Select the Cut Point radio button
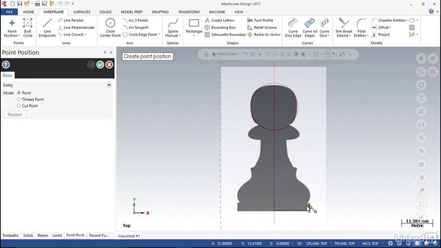Viewport: 441px width, 248px height. tap(19, 106)
